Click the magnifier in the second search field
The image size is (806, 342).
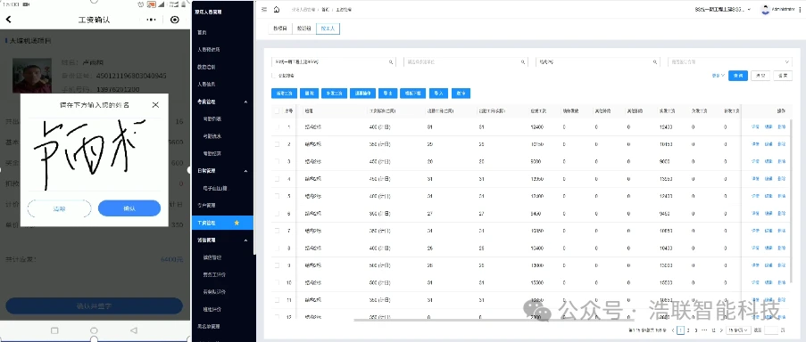click(523, 62)
